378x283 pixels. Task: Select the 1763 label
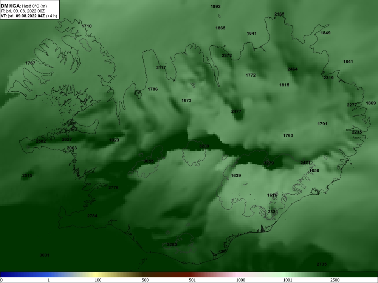coord(288,135)
